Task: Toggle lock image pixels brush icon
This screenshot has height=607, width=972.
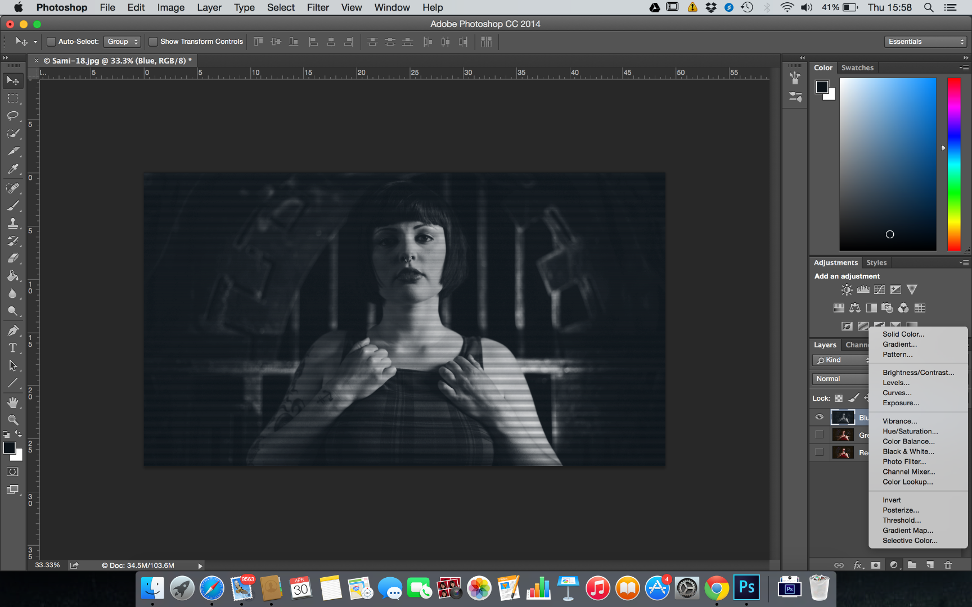Action: click(854, 398)
